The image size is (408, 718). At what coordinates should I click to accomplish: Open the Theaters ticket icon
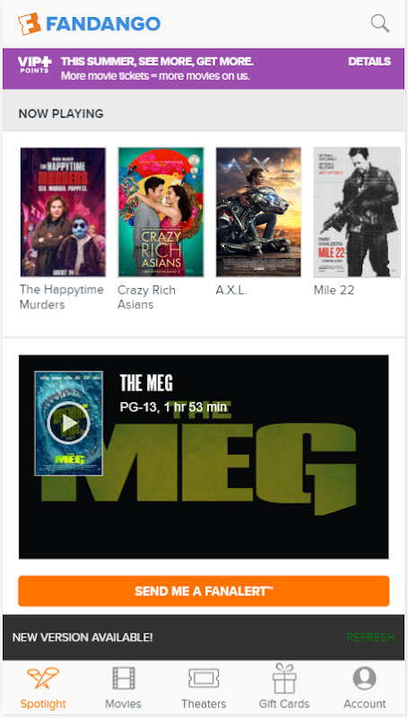point(204,679)
